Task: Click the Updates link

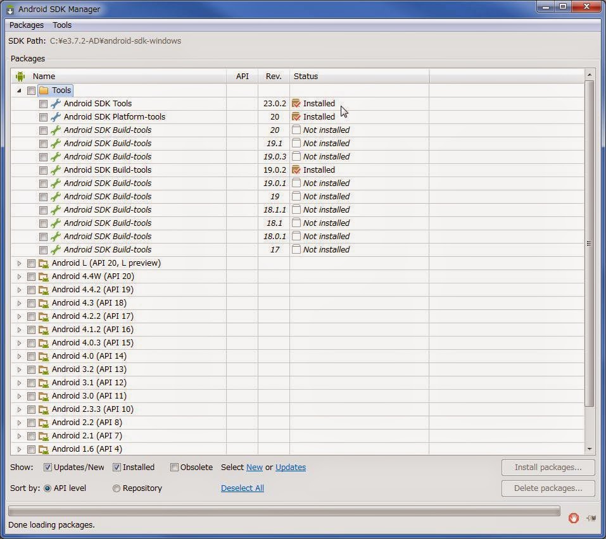Action: pyautogui.click(x=291, y=468)
